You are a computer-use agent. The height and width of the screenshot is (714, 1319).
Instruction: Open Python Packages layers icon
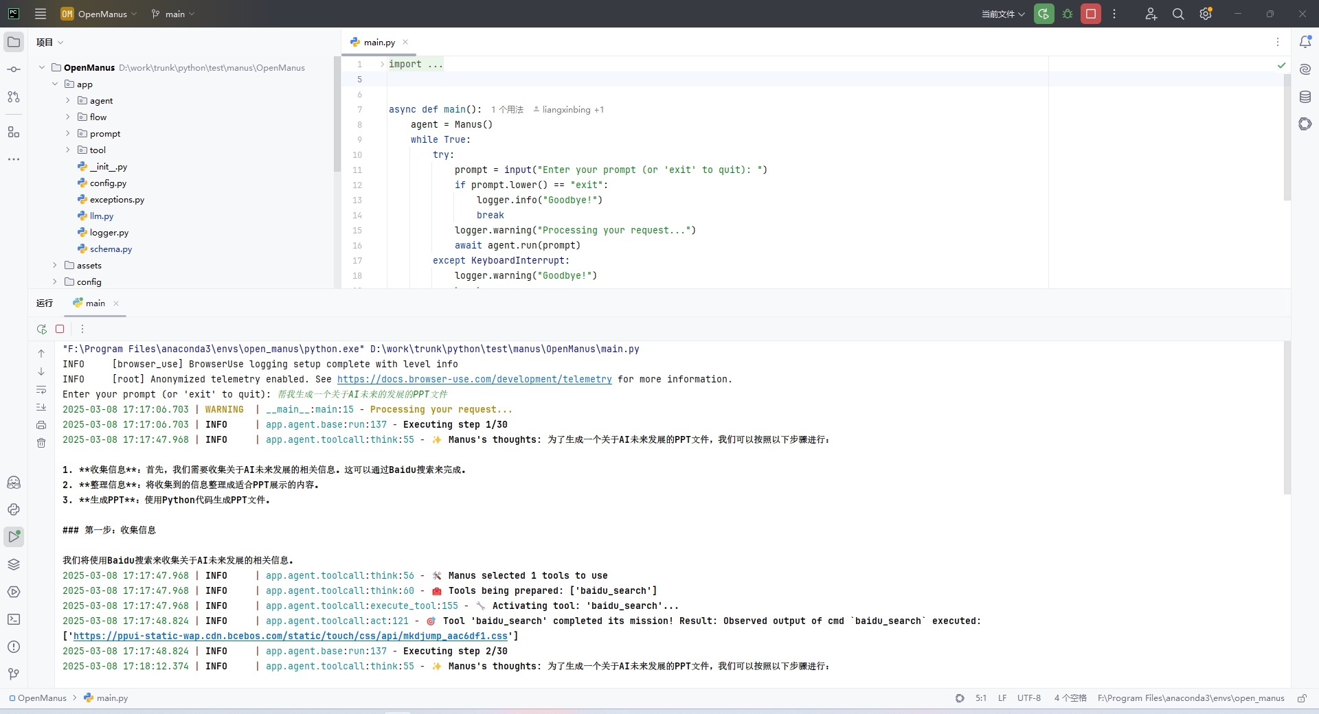pyautogui.click(x=14, y=564)
